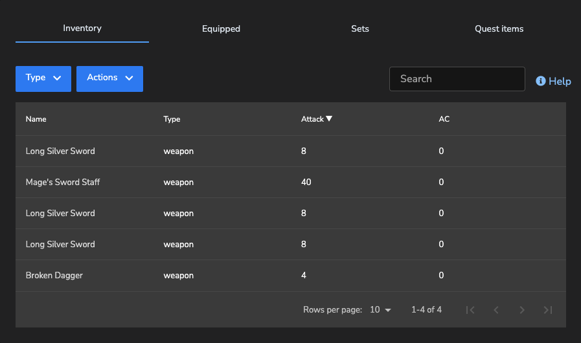Open the Actions dropdown menu
The height and width of the screenshot is (343, 581).
tap(109, 78)
